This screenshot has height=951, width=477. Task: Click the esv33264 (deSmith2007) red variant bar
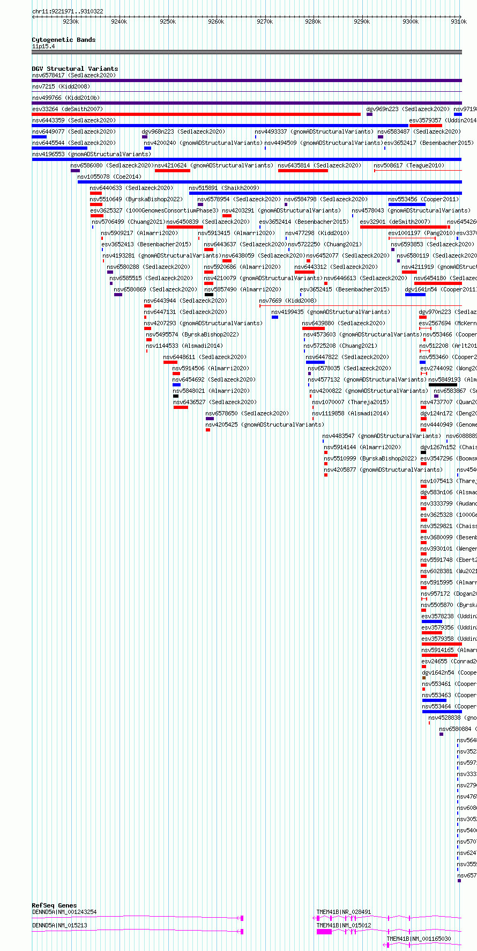coord(196,114)
